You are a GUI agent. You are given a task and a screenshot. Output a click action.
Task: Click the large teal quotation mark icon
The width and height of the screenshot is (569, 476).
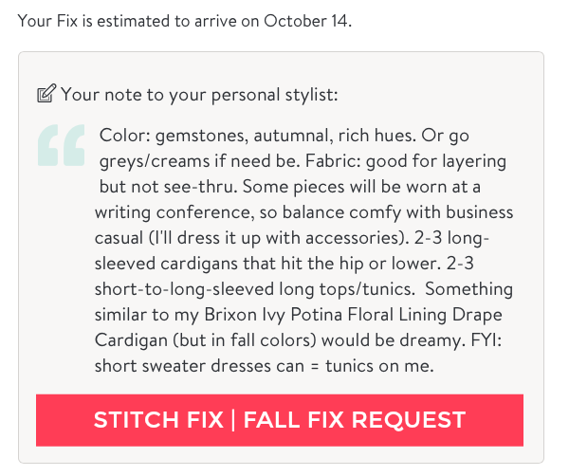pyautogui.click(x=62, y=145)
